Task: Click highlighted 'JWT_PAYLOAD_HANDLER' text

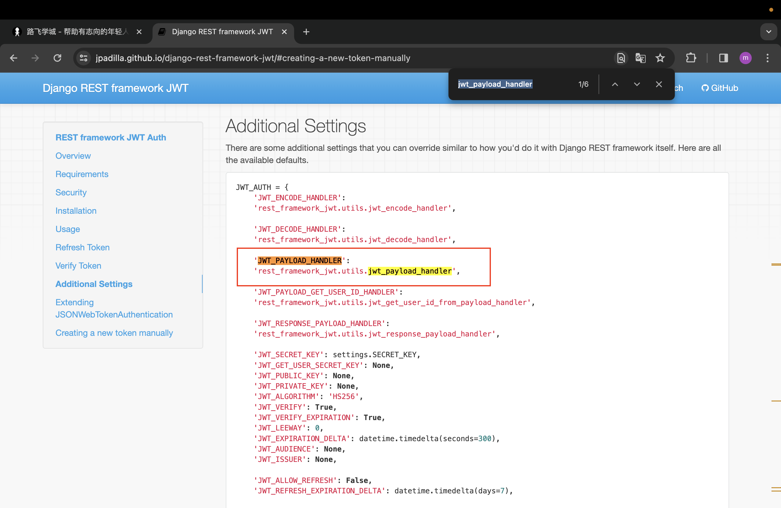Action: point(299,261)
